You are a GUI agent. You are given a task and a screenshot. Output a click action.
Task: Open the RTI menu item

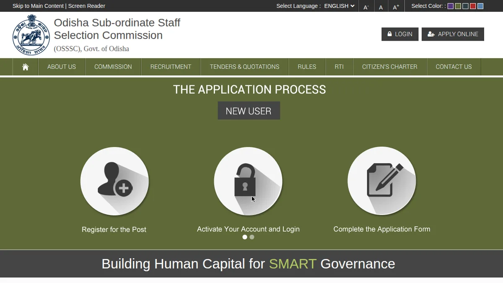point(339,67)
